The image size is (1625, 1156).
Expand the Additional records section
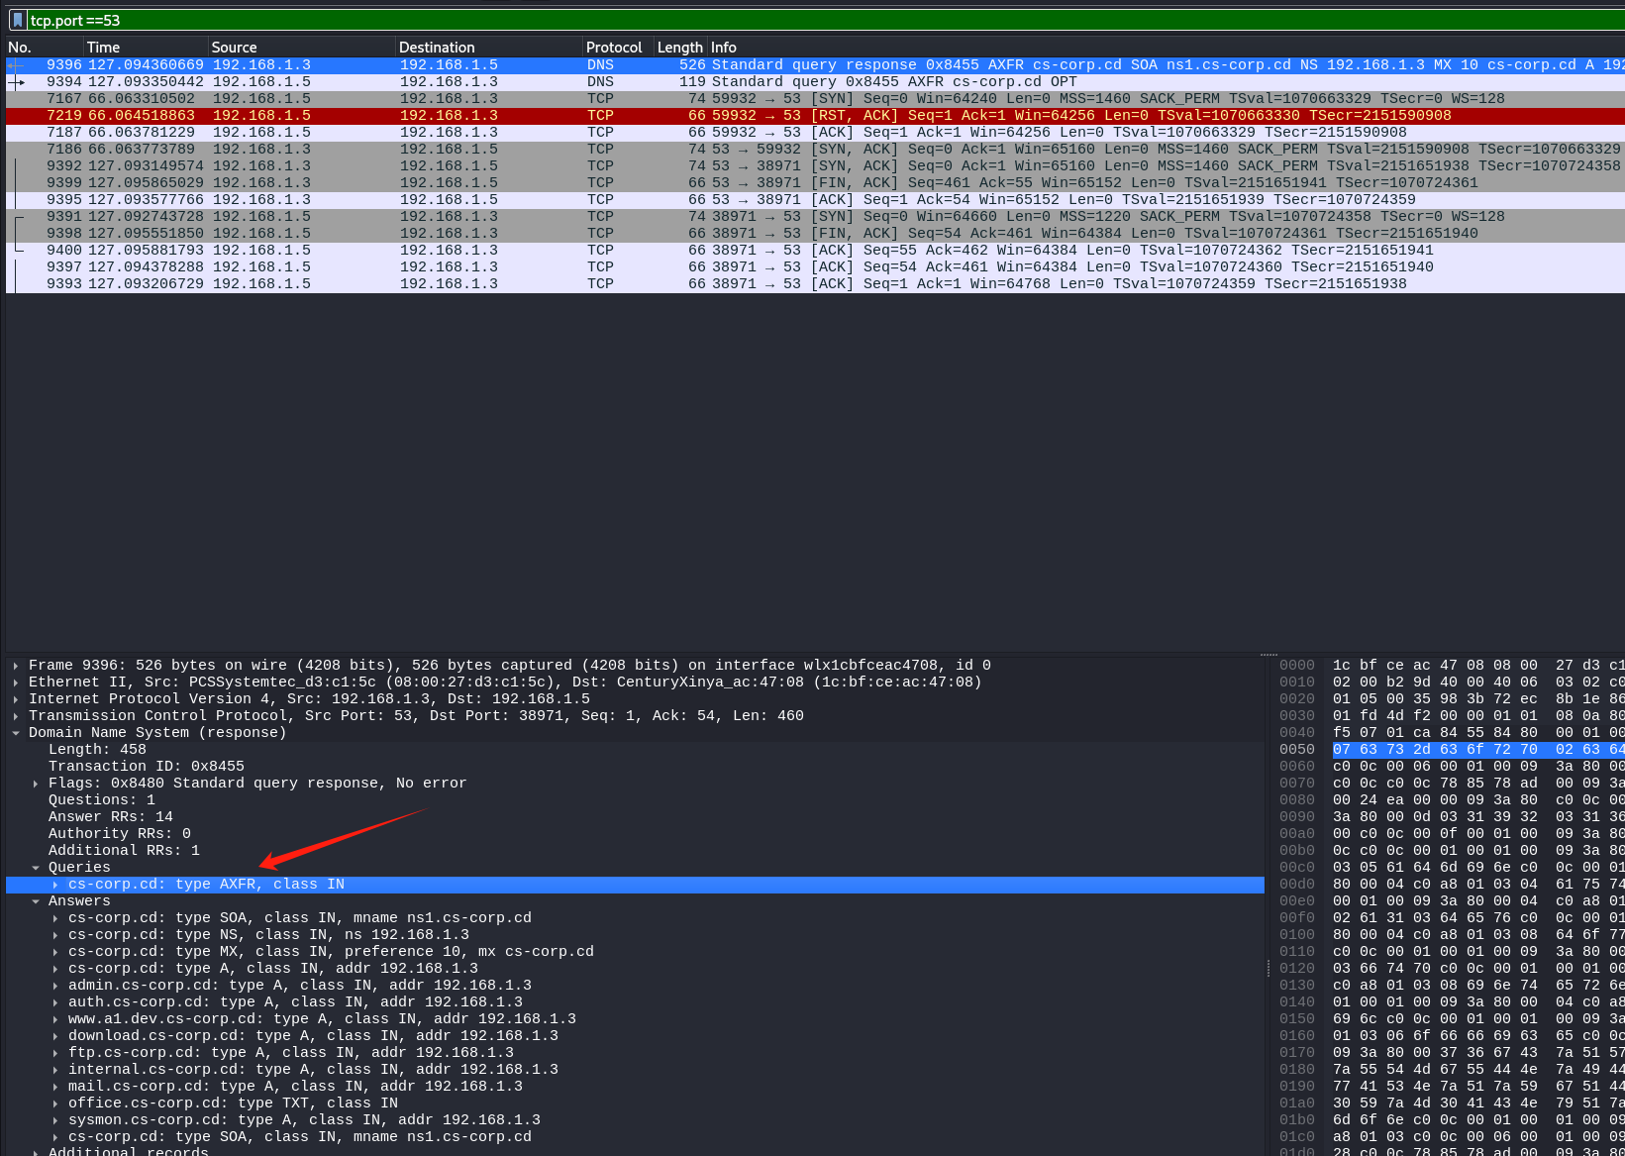tap(36, 1152)
